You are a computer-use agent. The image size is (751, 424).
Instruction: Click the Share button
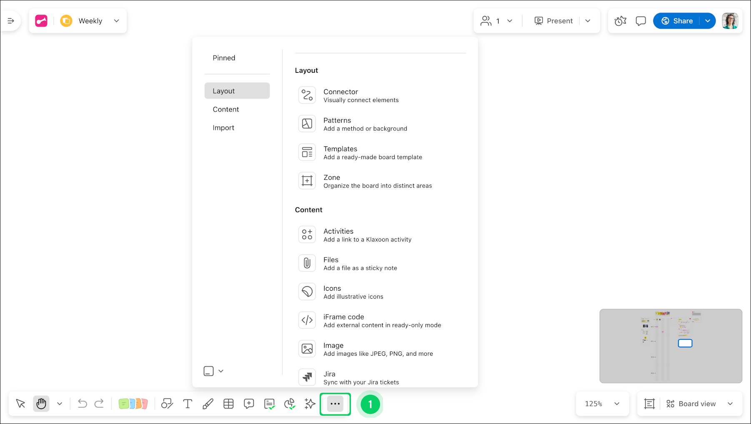click(x=677, y=21)
